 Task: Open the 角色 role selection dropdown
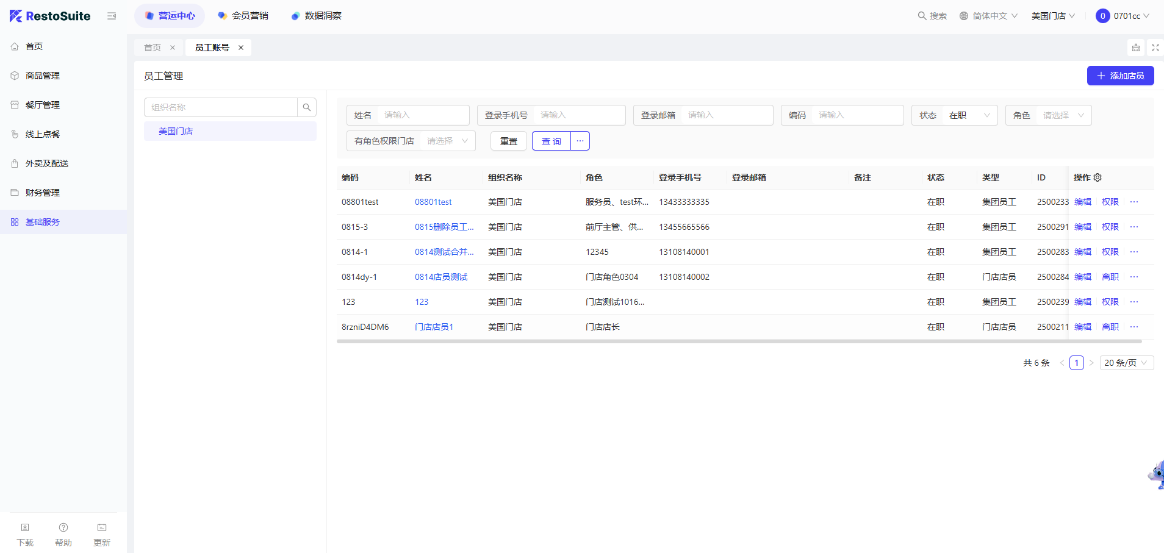[x=1063, y=115]
